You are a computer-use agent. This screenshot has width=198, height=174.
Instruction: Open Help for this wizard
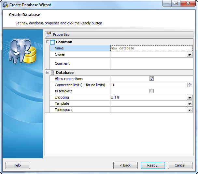(x=18, y=165)
